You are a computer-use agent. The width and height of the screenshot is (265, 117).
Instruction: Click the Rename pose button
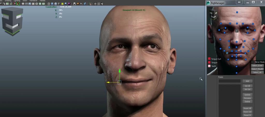[x=247, y=98]
